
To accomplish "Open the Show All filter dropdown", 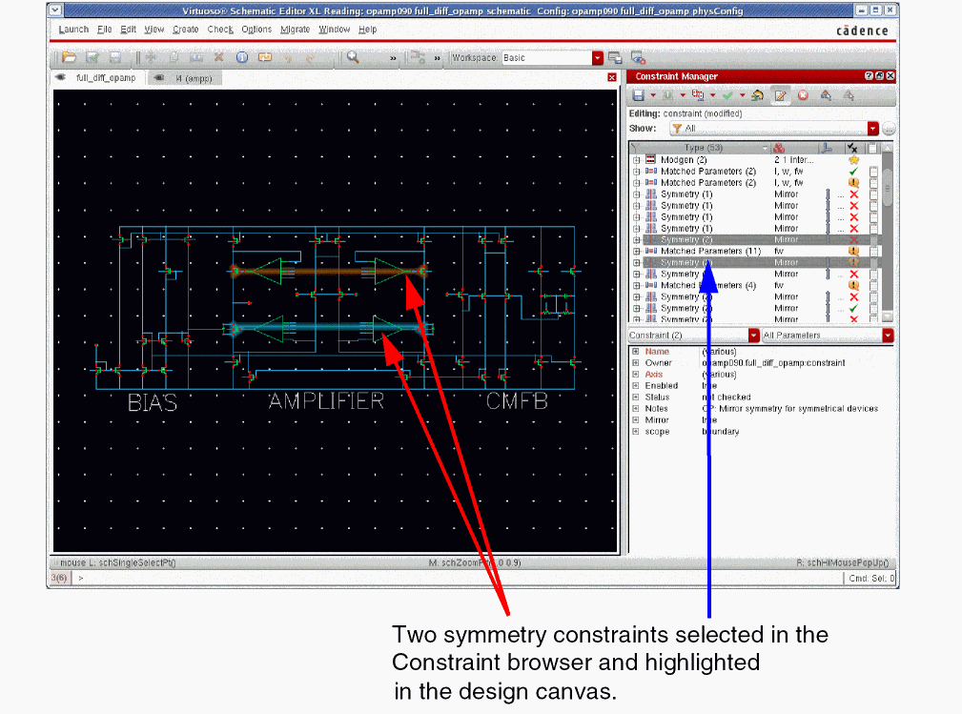I will point(872,128).
